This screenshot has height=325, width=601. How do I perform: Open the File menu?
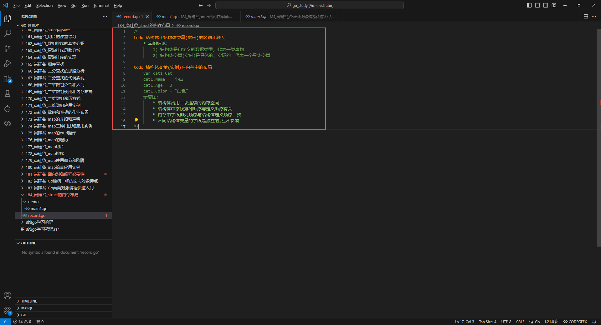17,5
